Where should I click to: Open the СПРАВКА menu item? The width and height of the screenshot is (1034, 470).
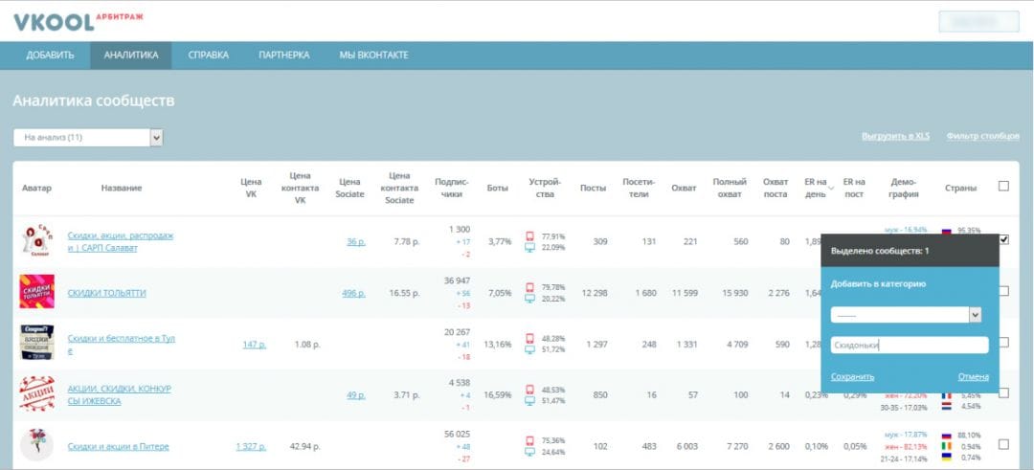click(x=209, y=56)
